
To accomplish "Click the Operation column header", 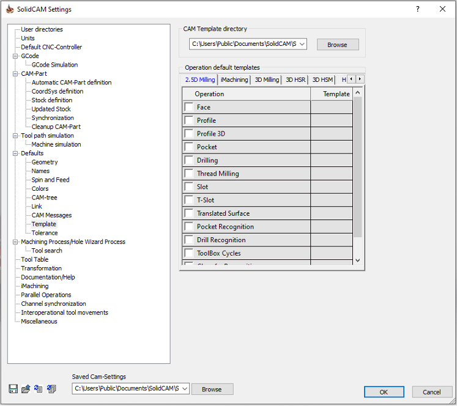I will [x=247, y=94].
